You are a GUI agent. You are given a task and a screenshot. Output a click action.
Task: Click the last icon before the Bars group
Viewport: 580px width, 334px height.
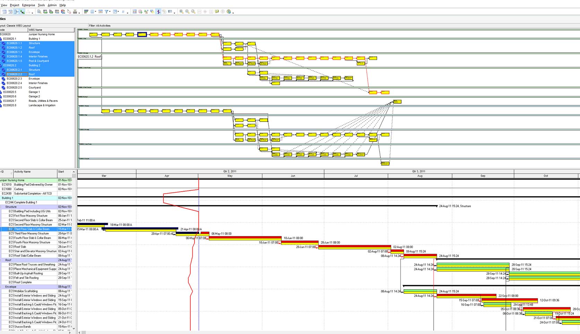pos(75,11)
